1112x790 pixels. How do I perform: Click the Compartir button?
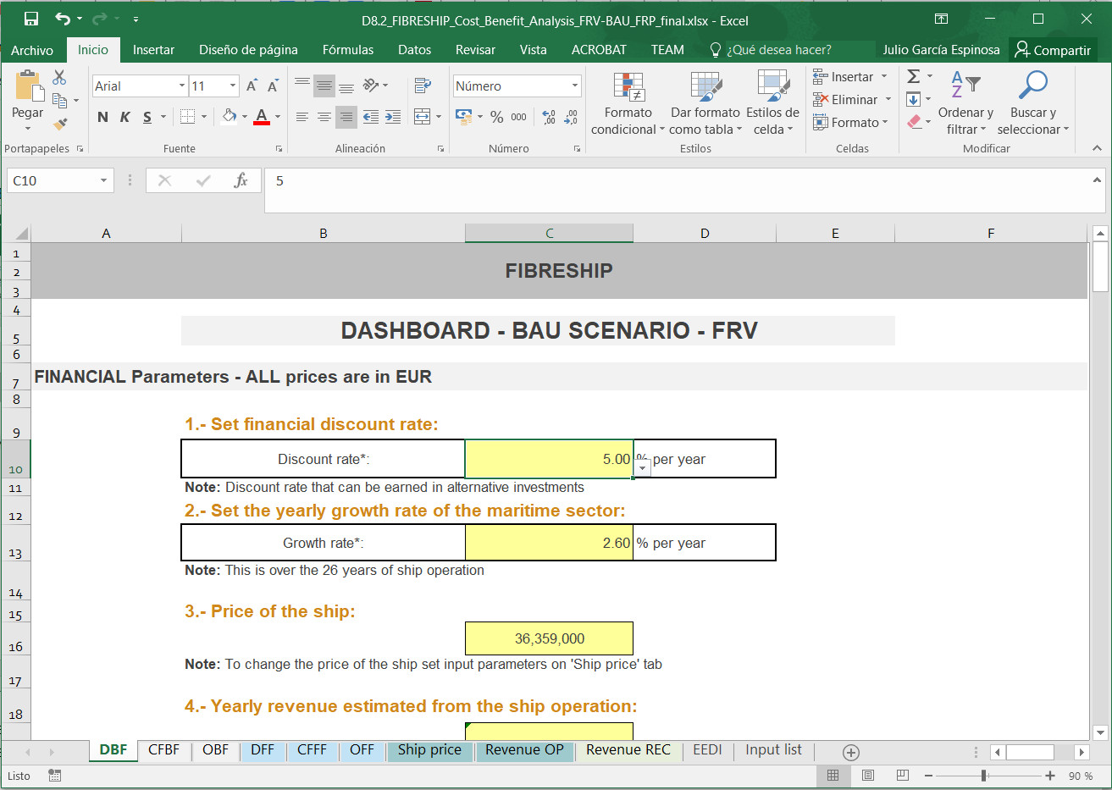1053,50
